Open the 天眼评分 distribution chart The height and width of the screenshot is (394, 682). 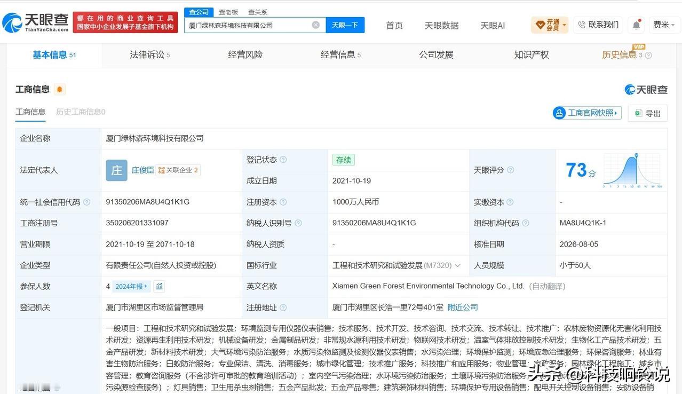point(633,170)
